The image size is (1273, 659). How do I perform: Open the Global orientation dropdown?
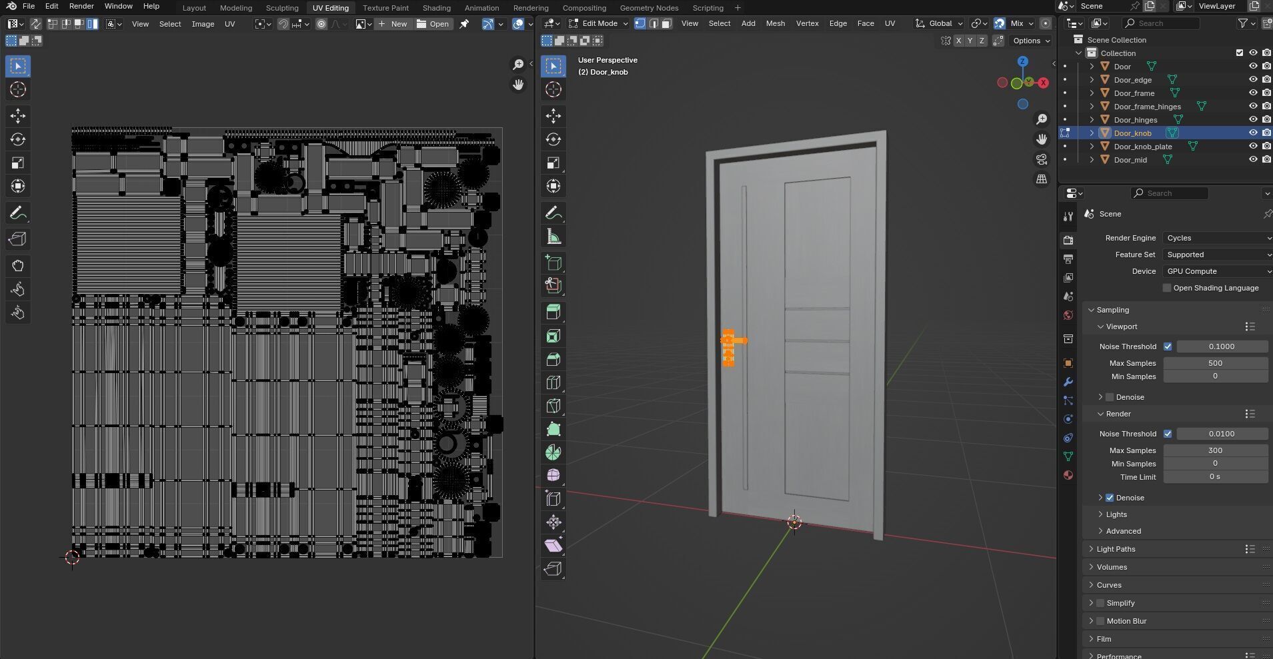tap(940, 23)
